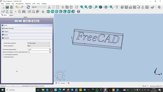Click the open document icon
The width and height of the screenshot is (163, 92).
7,7
